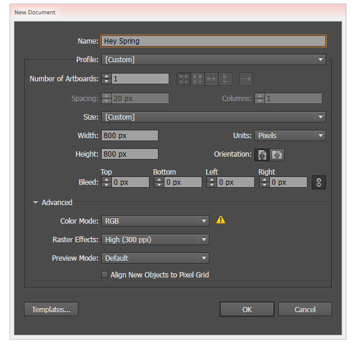This screenshot has height=345, width=359.
Task: Click the Number of Artboards stepper
Action: pyautogui.click(x=106, y=78)
